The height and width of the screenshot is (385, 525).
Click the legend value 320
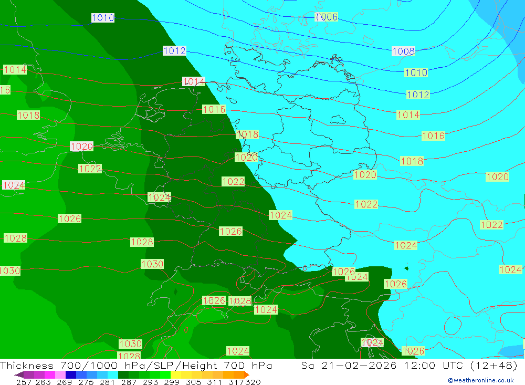click(253, 382)
